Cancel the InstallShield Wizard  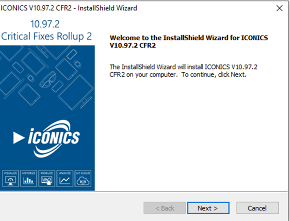(257, 208)
